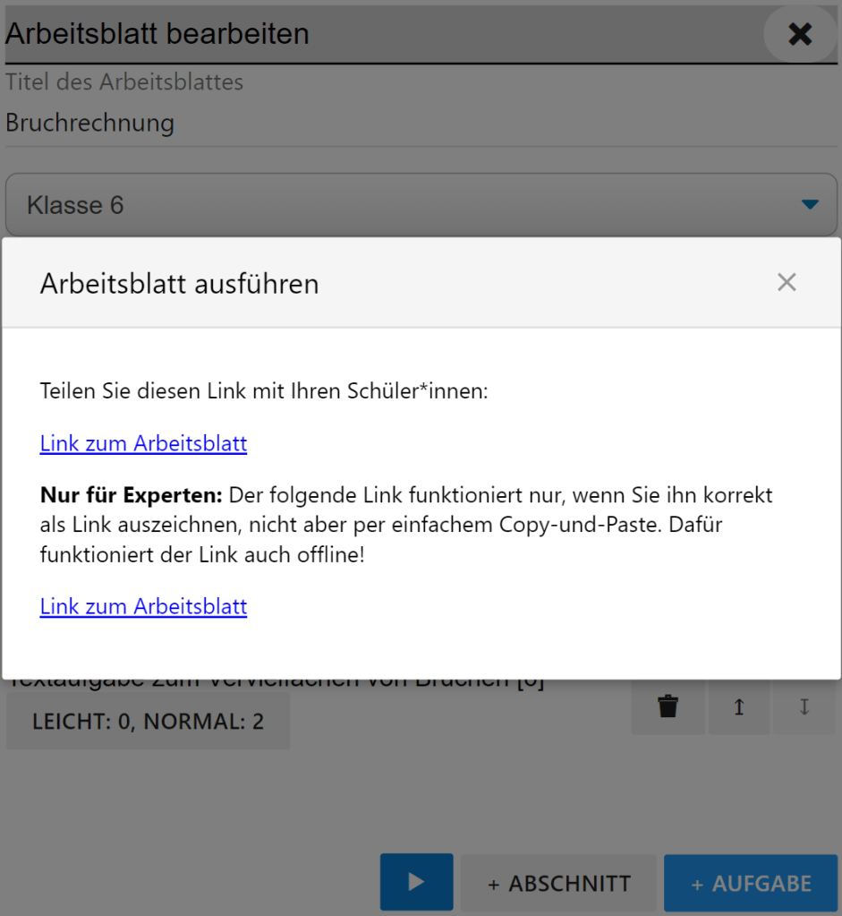Open the offline Link zum Arbeitsblatt below expert note
This screenshot has width=842, height=916.
(143, 606)
